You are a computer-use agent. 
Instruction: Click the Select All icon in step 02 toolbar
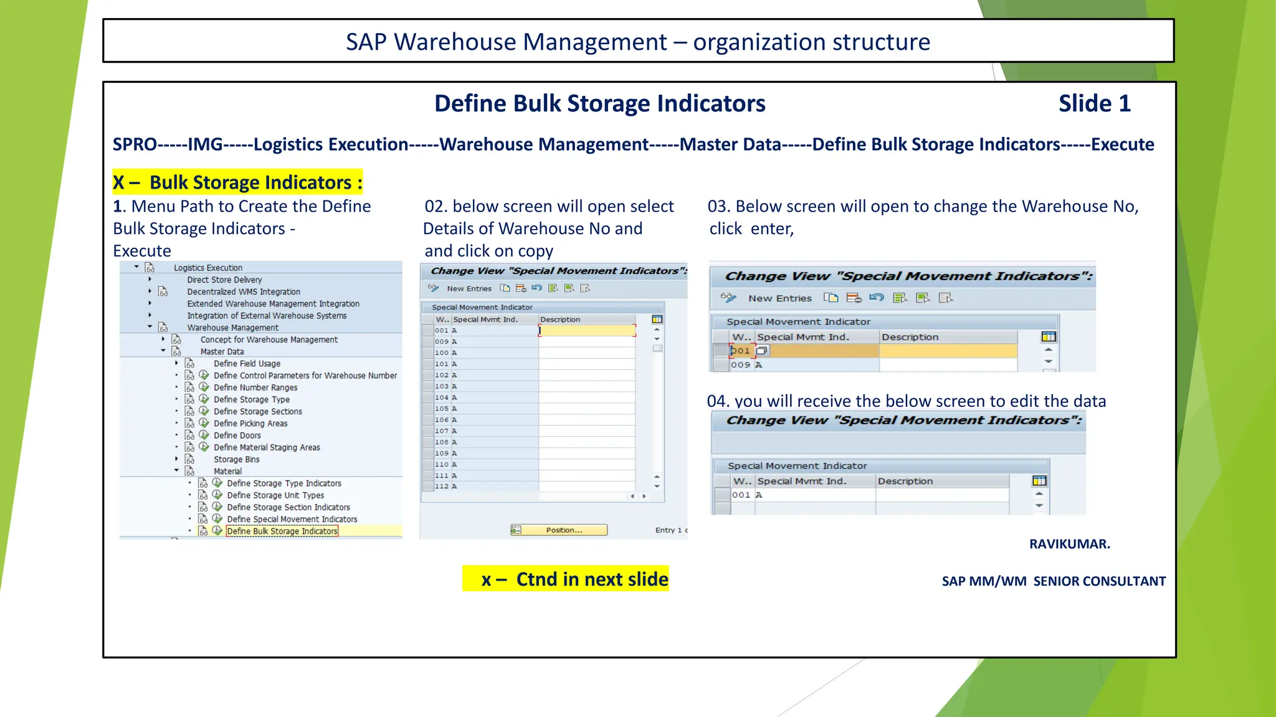[553, 288]
